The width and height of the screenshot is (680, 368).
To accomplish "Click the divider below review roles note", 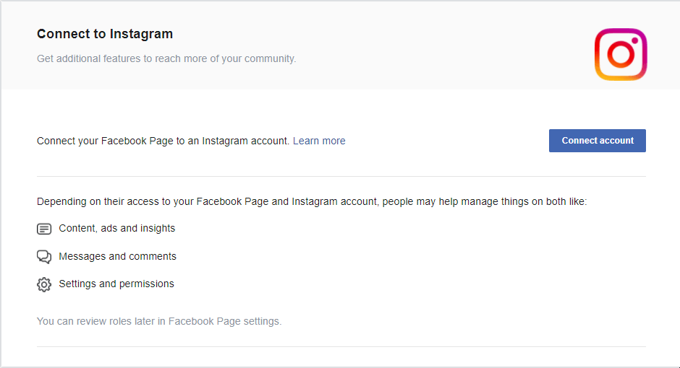I will pos(341,346).
